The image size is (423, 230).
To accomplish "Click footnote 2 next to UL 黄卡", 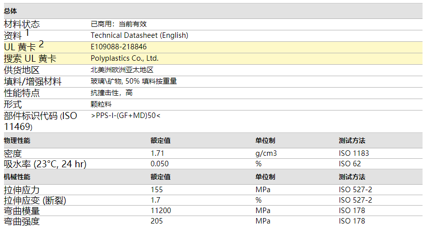I will point(41,44).
